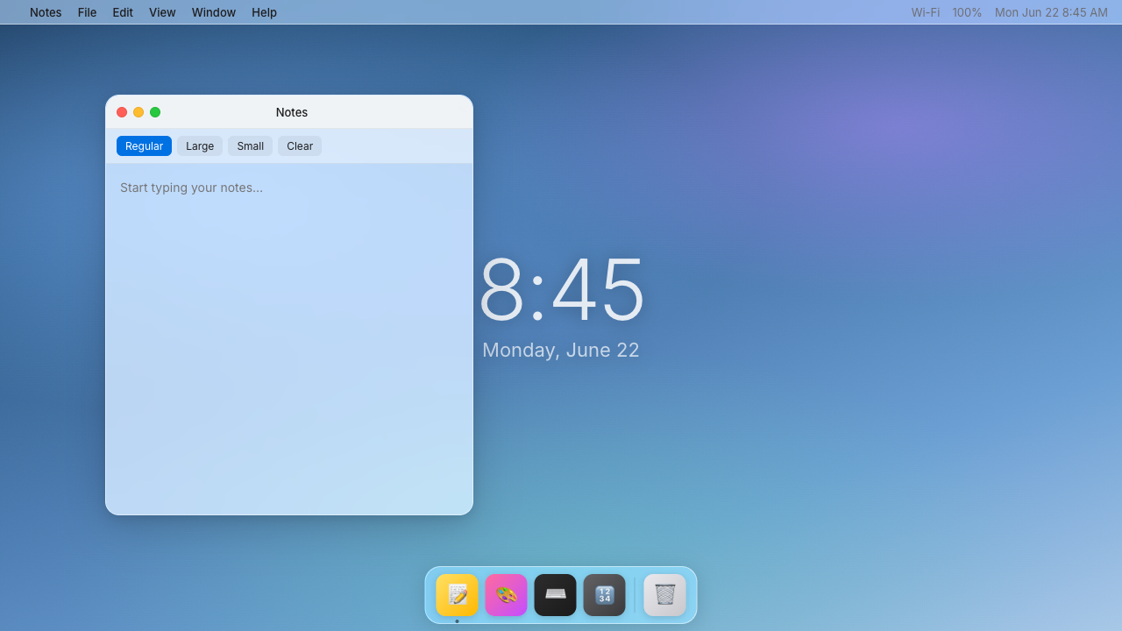Clear the note contents
1122x631 pixels.
[x=300, y=146]
